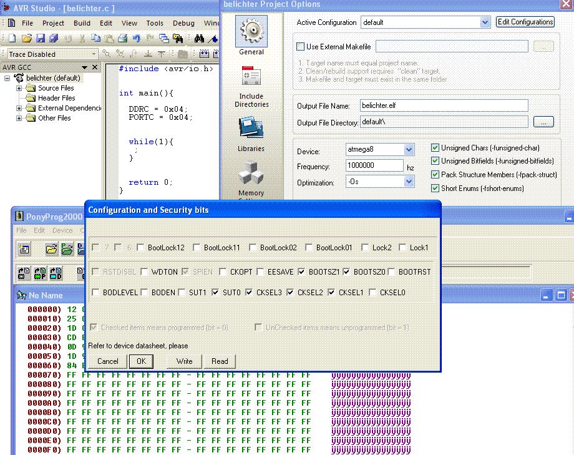Click belichter project icon in AVR GCC tree

coord(19,78)
